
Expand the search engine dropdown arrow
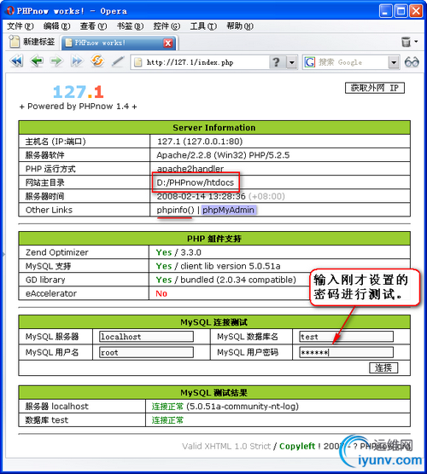(394, 62)
